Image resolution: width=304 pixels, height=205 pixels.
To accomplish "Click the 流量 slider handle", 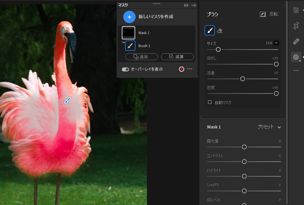I will tap(243, 79).
